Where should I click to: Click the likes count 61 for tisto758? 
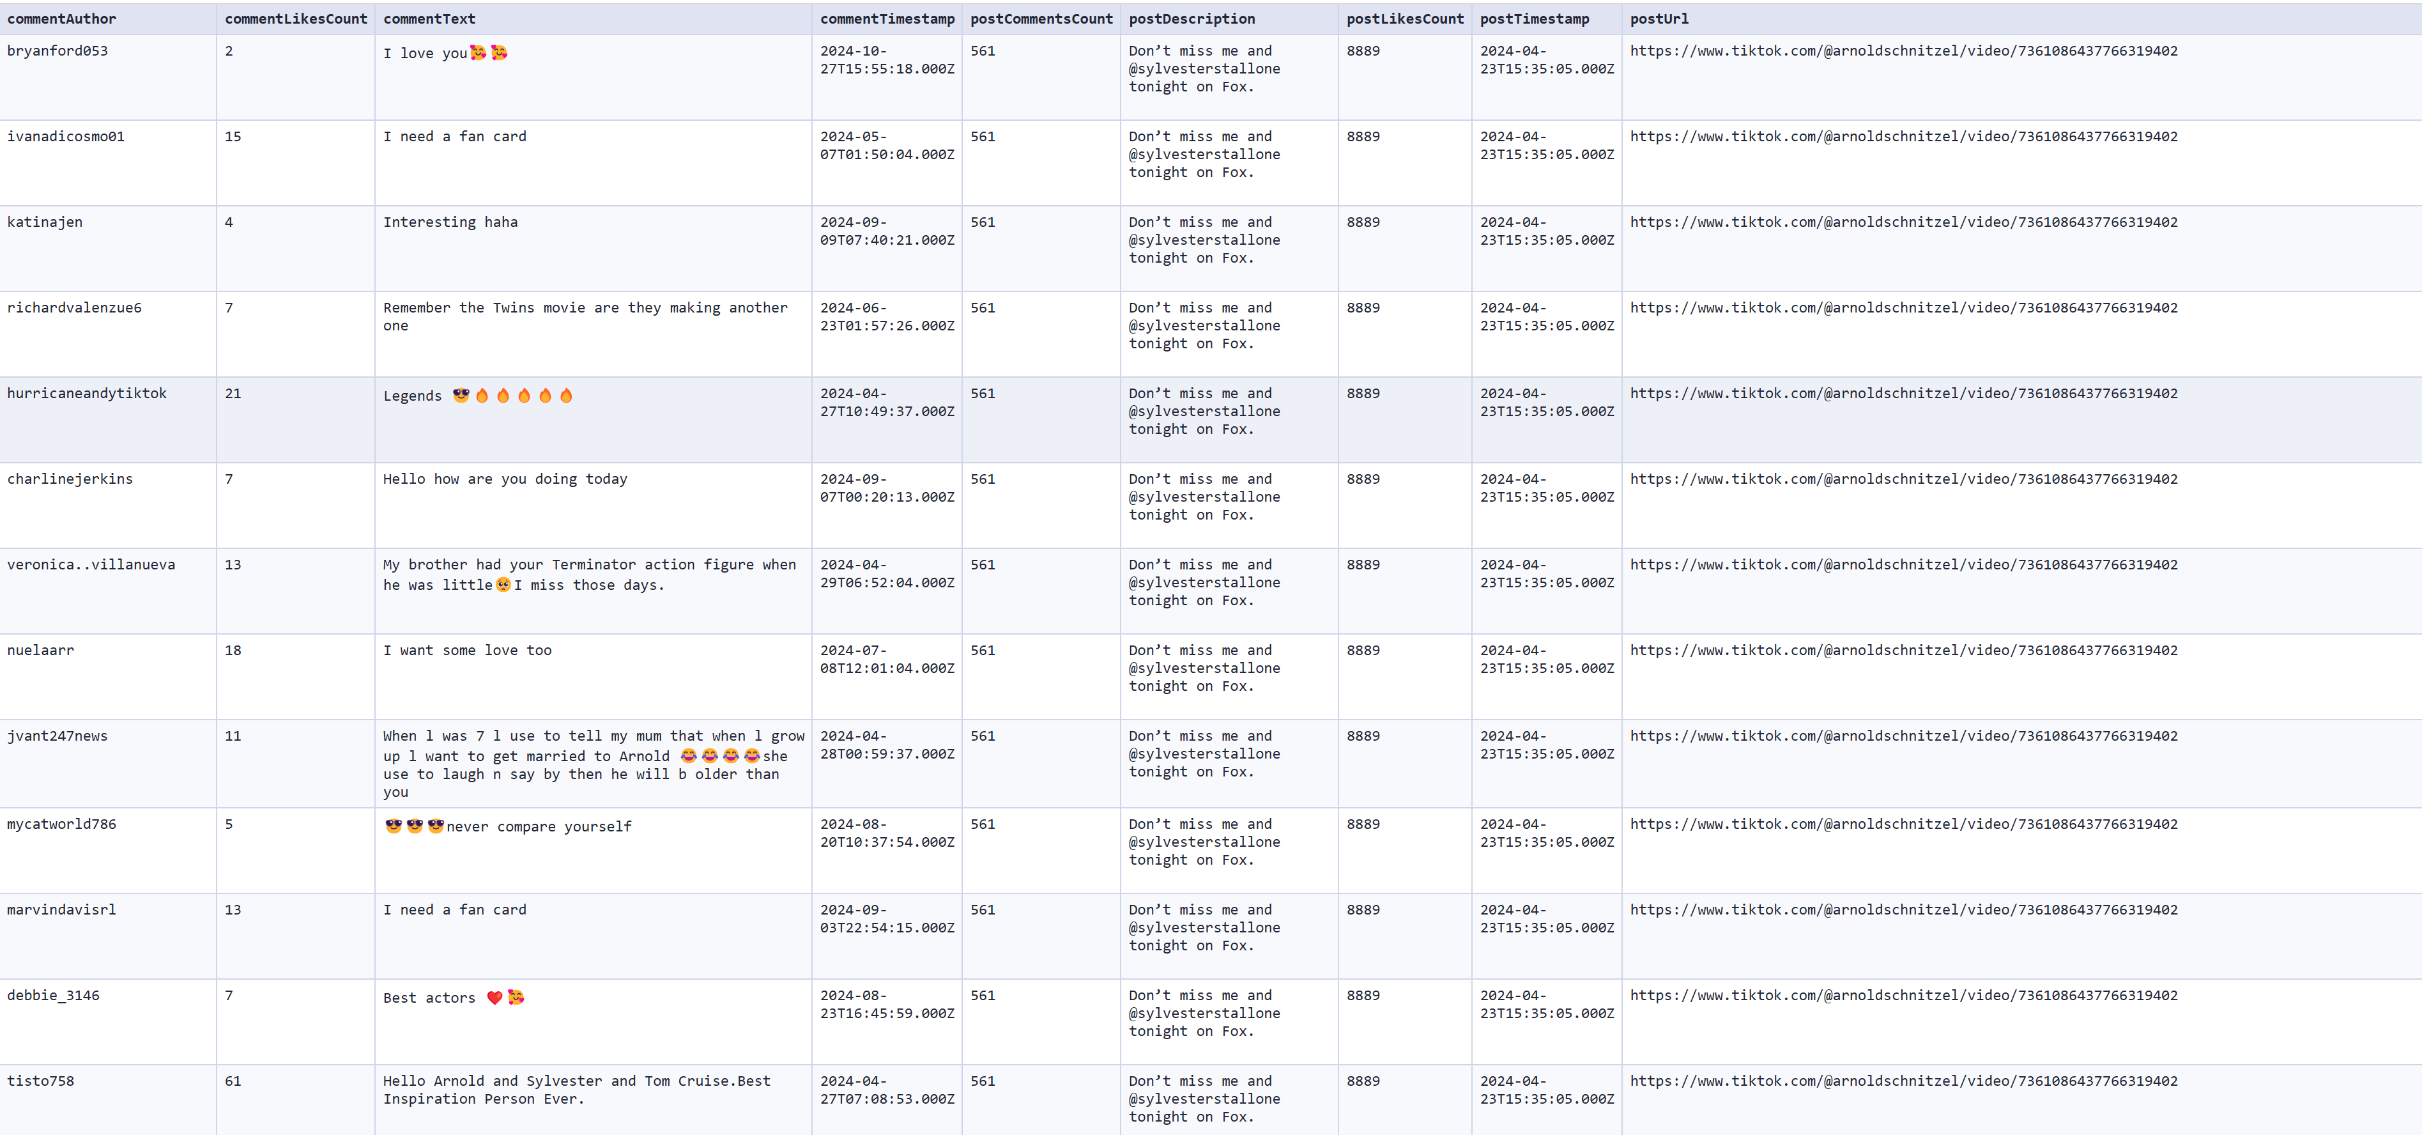click(233, 1081)
